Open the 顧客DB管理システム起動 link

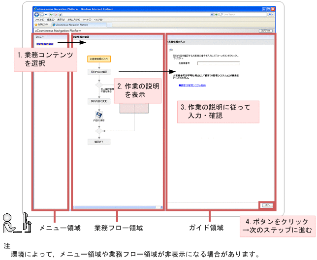coord(192,86)
